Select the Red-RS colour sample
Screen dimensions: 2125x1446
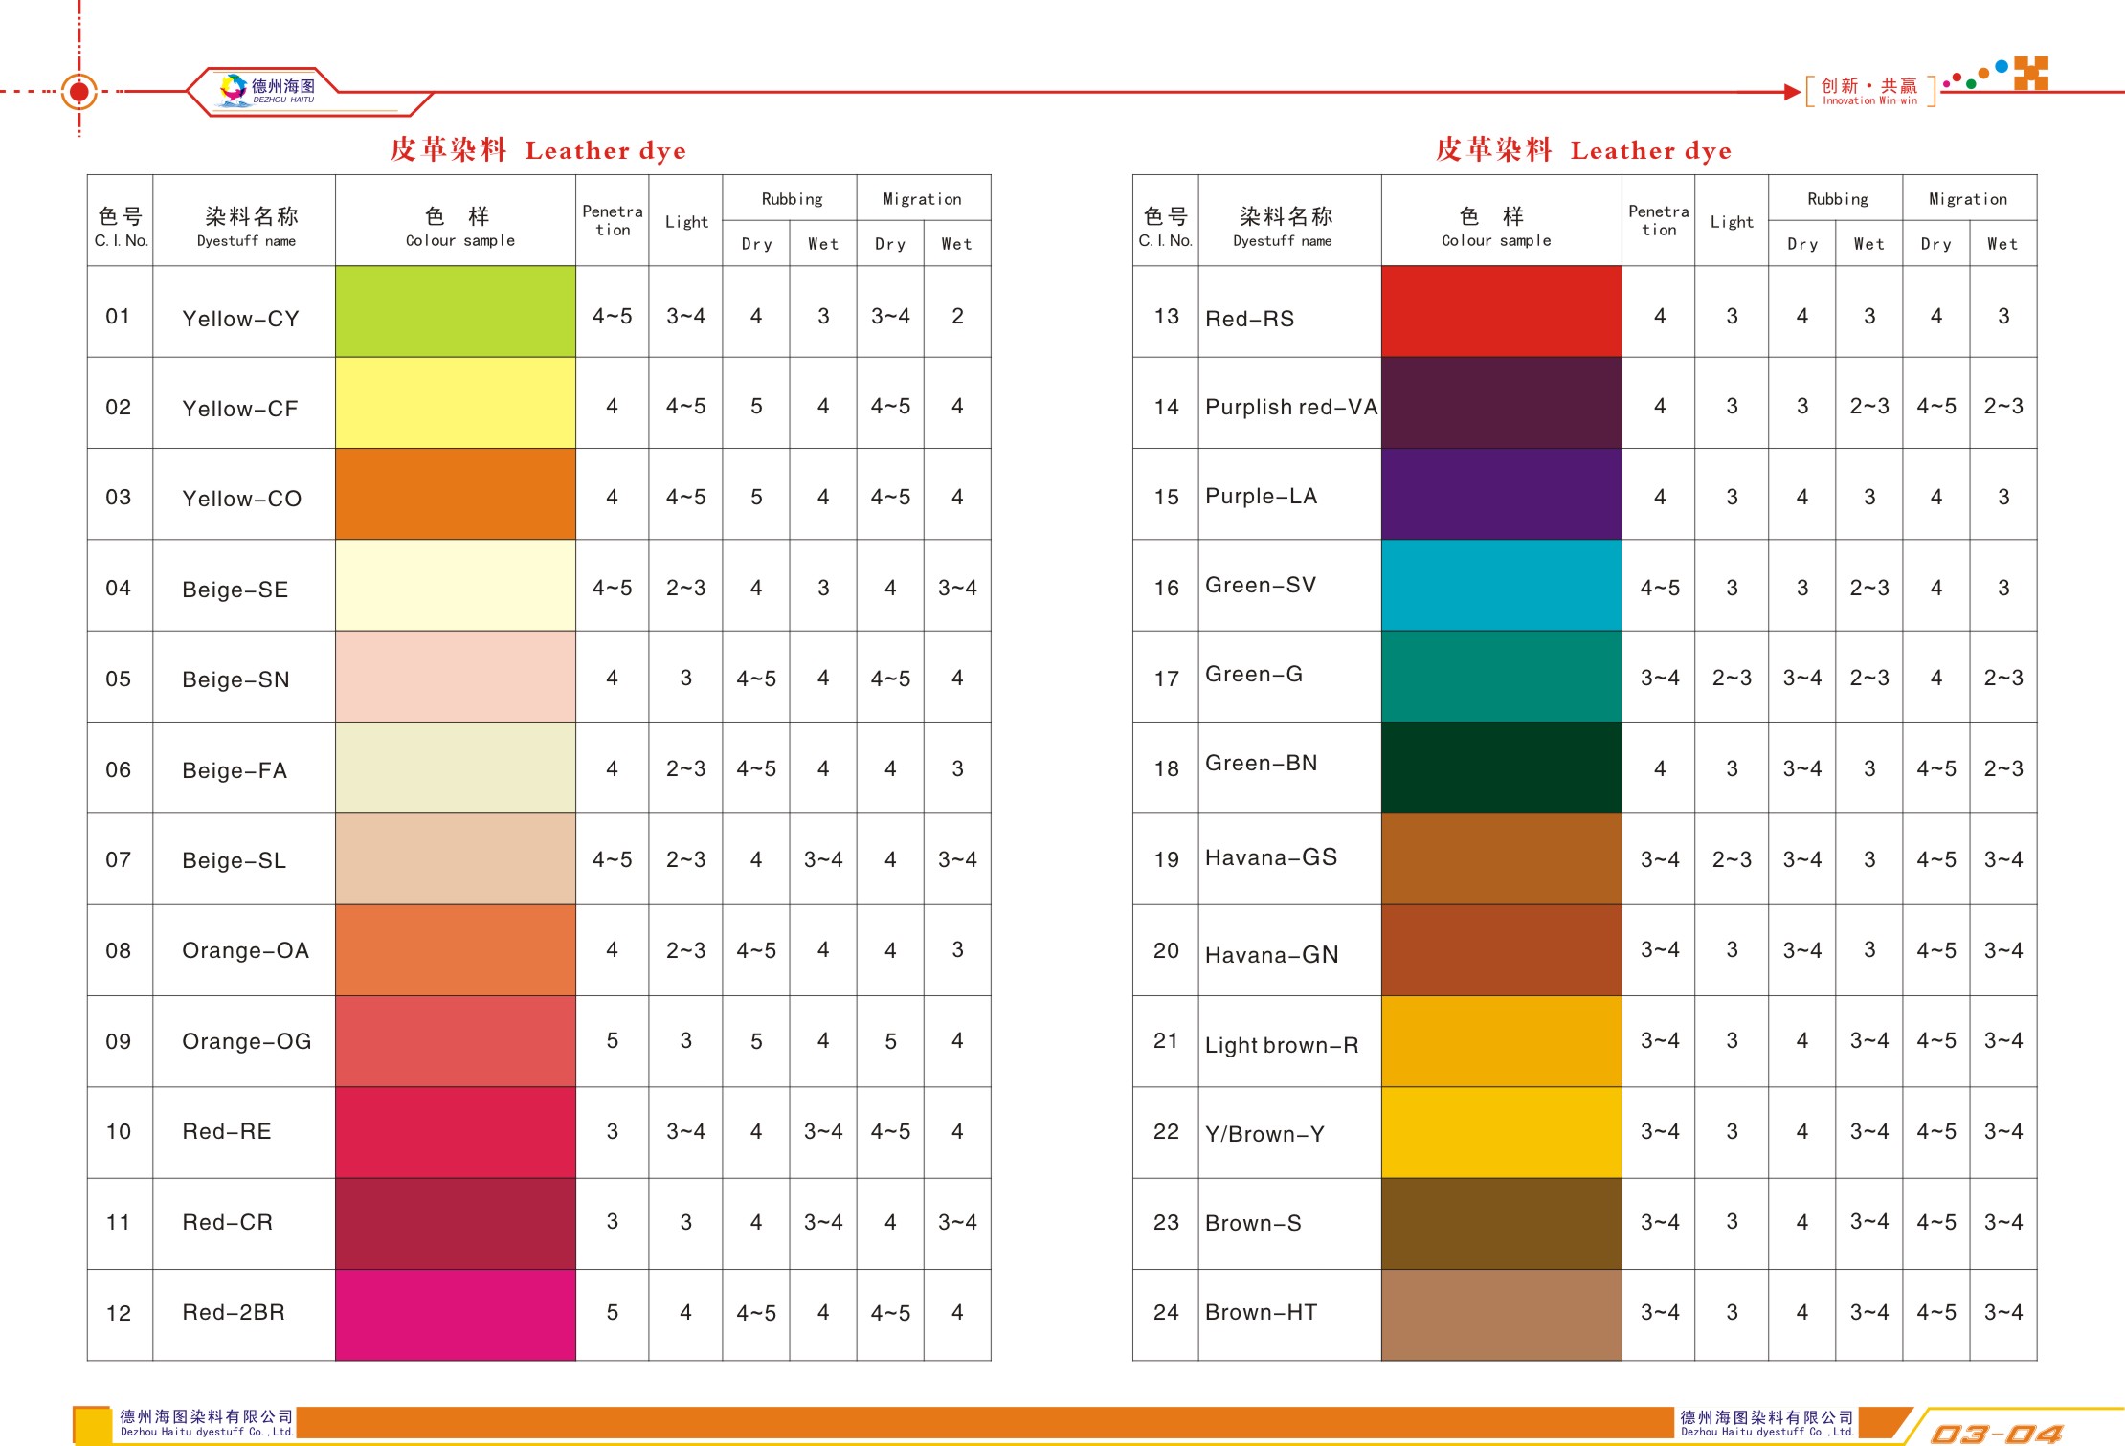click(1502, 312)
